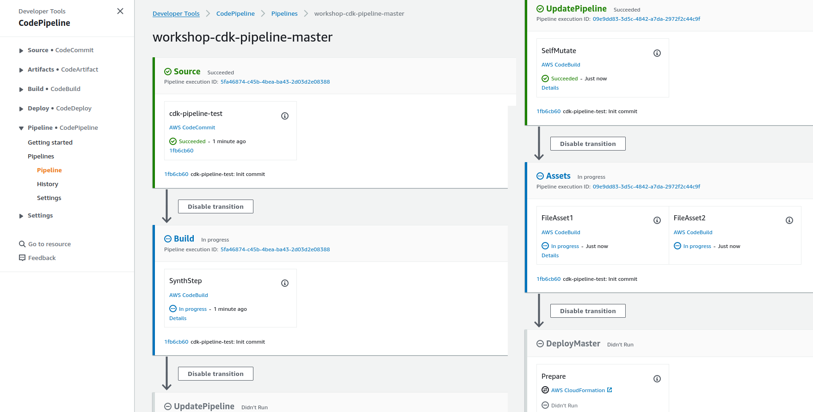Close the Developer Tools sidebar

click(120, 11)
